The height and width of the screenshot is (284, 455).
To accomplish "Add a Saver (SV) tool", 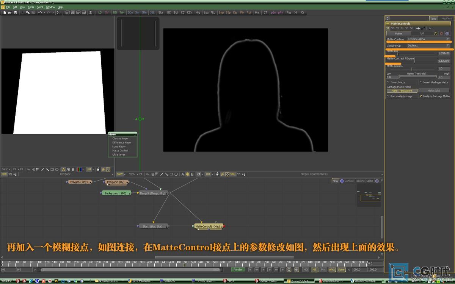I will (107, 12).
